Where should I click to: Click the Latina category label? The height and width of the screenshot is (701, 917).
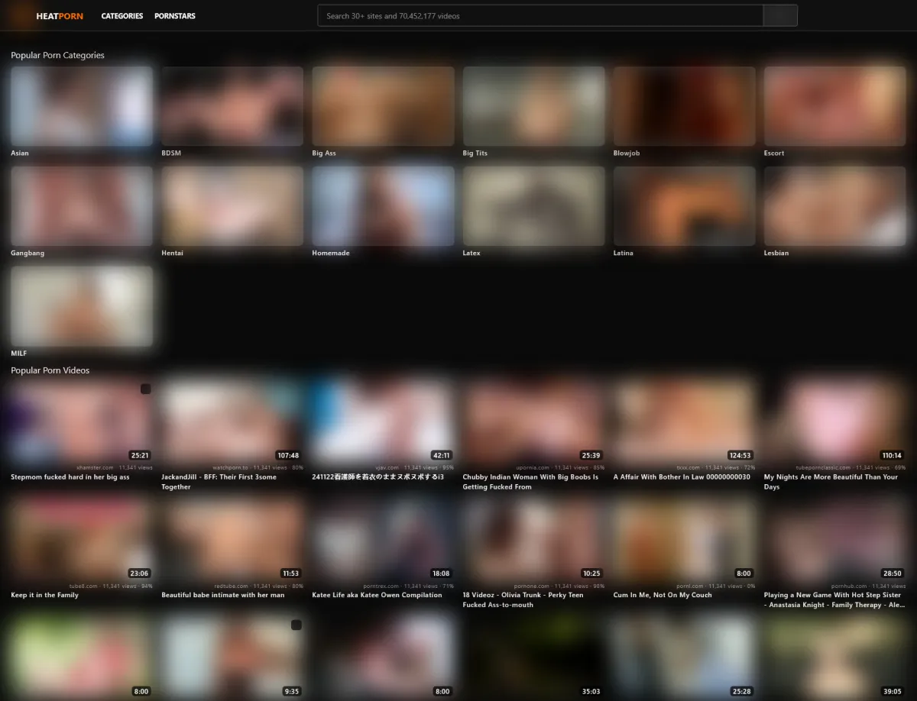pyautogui.click(x=623, y=254)
